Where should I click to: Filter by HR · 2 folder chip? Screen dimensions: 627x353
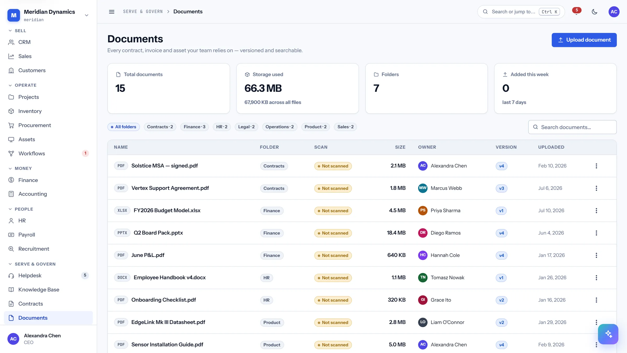(x=222, y=127)
